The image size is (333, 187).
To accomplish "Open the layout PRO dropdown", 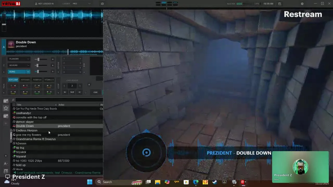I will tap(81, 4).
